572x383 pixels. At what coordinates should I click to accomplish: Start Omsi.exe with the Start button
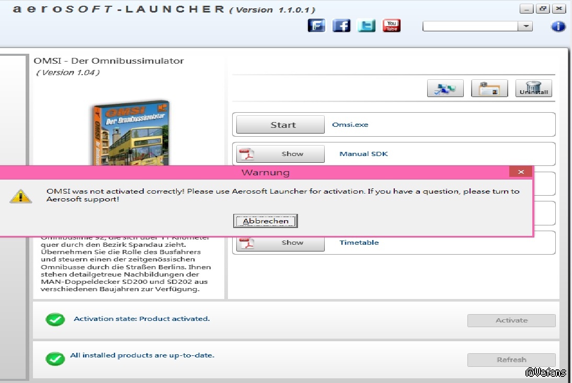click(x=281, y=125)
